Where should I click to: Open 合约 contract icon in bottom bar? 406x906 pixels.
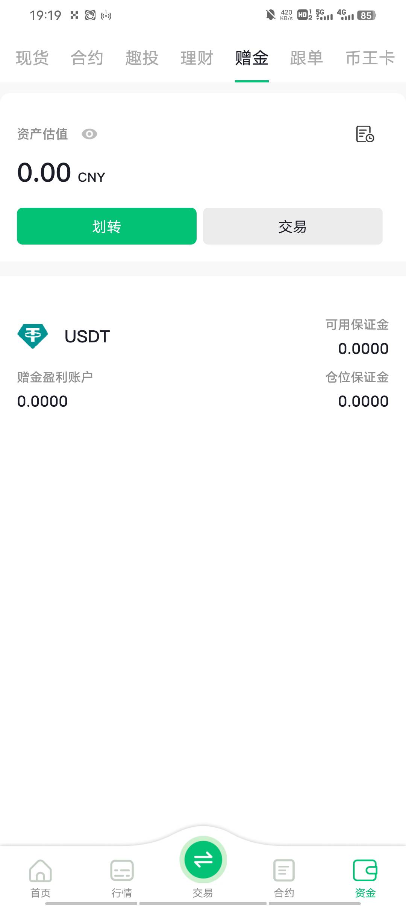tap(284, 871)
